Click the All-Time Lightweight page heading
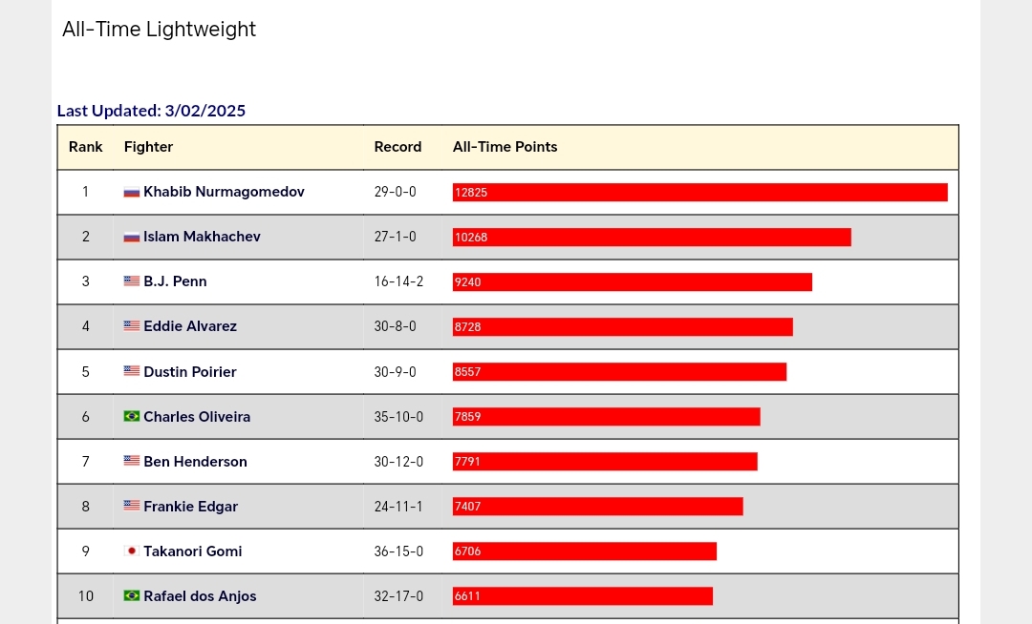 pyautogui.click(x=160, y=30)
